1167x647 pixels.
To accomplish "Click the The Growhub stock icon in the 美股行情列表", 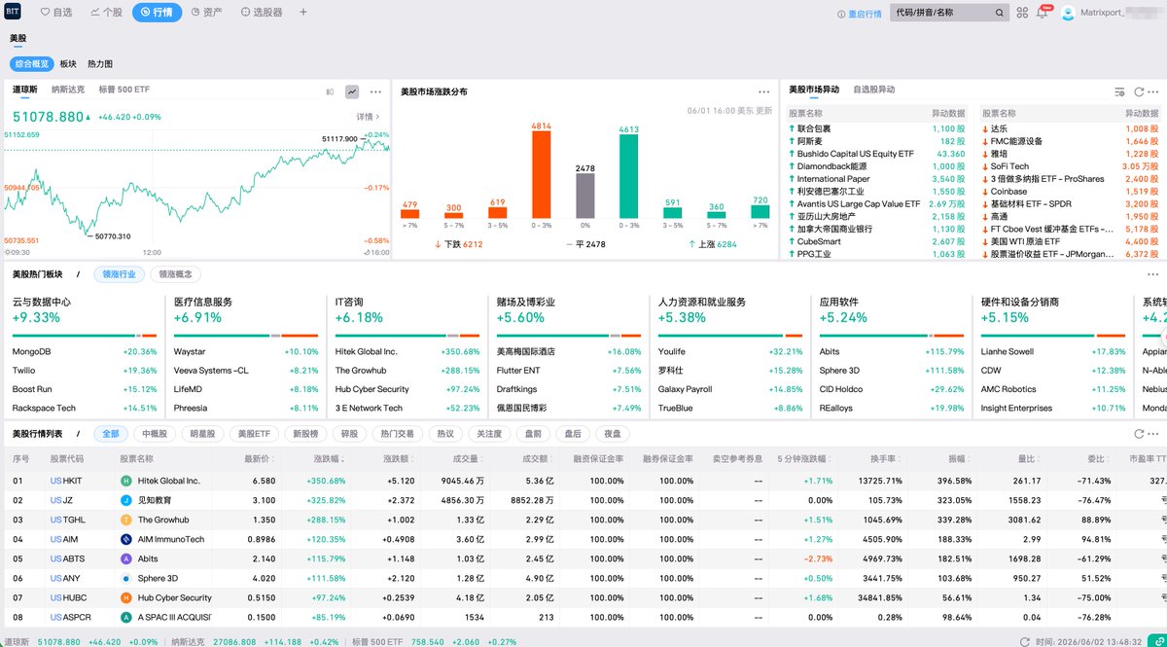I will (125, 520).
